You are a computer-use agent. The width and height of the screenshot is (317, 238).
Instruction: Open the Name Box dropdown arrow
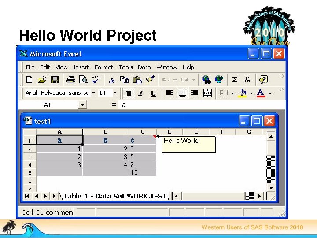click(x=82, y=105)
